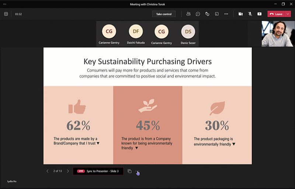Unmute the microphone
The height and width of the screenshot is (189, 295).
pos(250,14)
